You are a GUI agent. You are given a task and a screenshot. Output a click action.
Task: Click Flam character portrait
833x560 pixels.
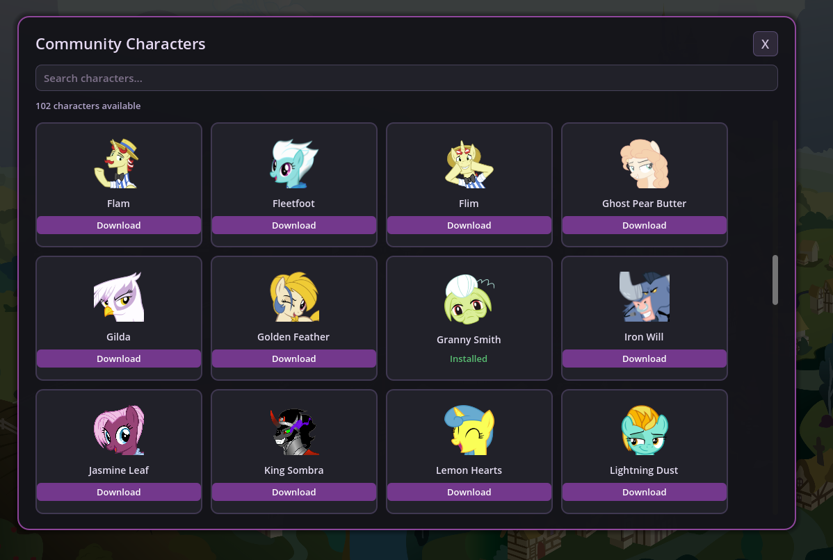tap(118, 163)
